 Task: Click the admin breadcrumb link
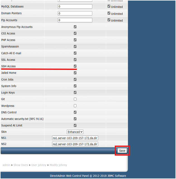pyautogui.click(x=6, y=165)
